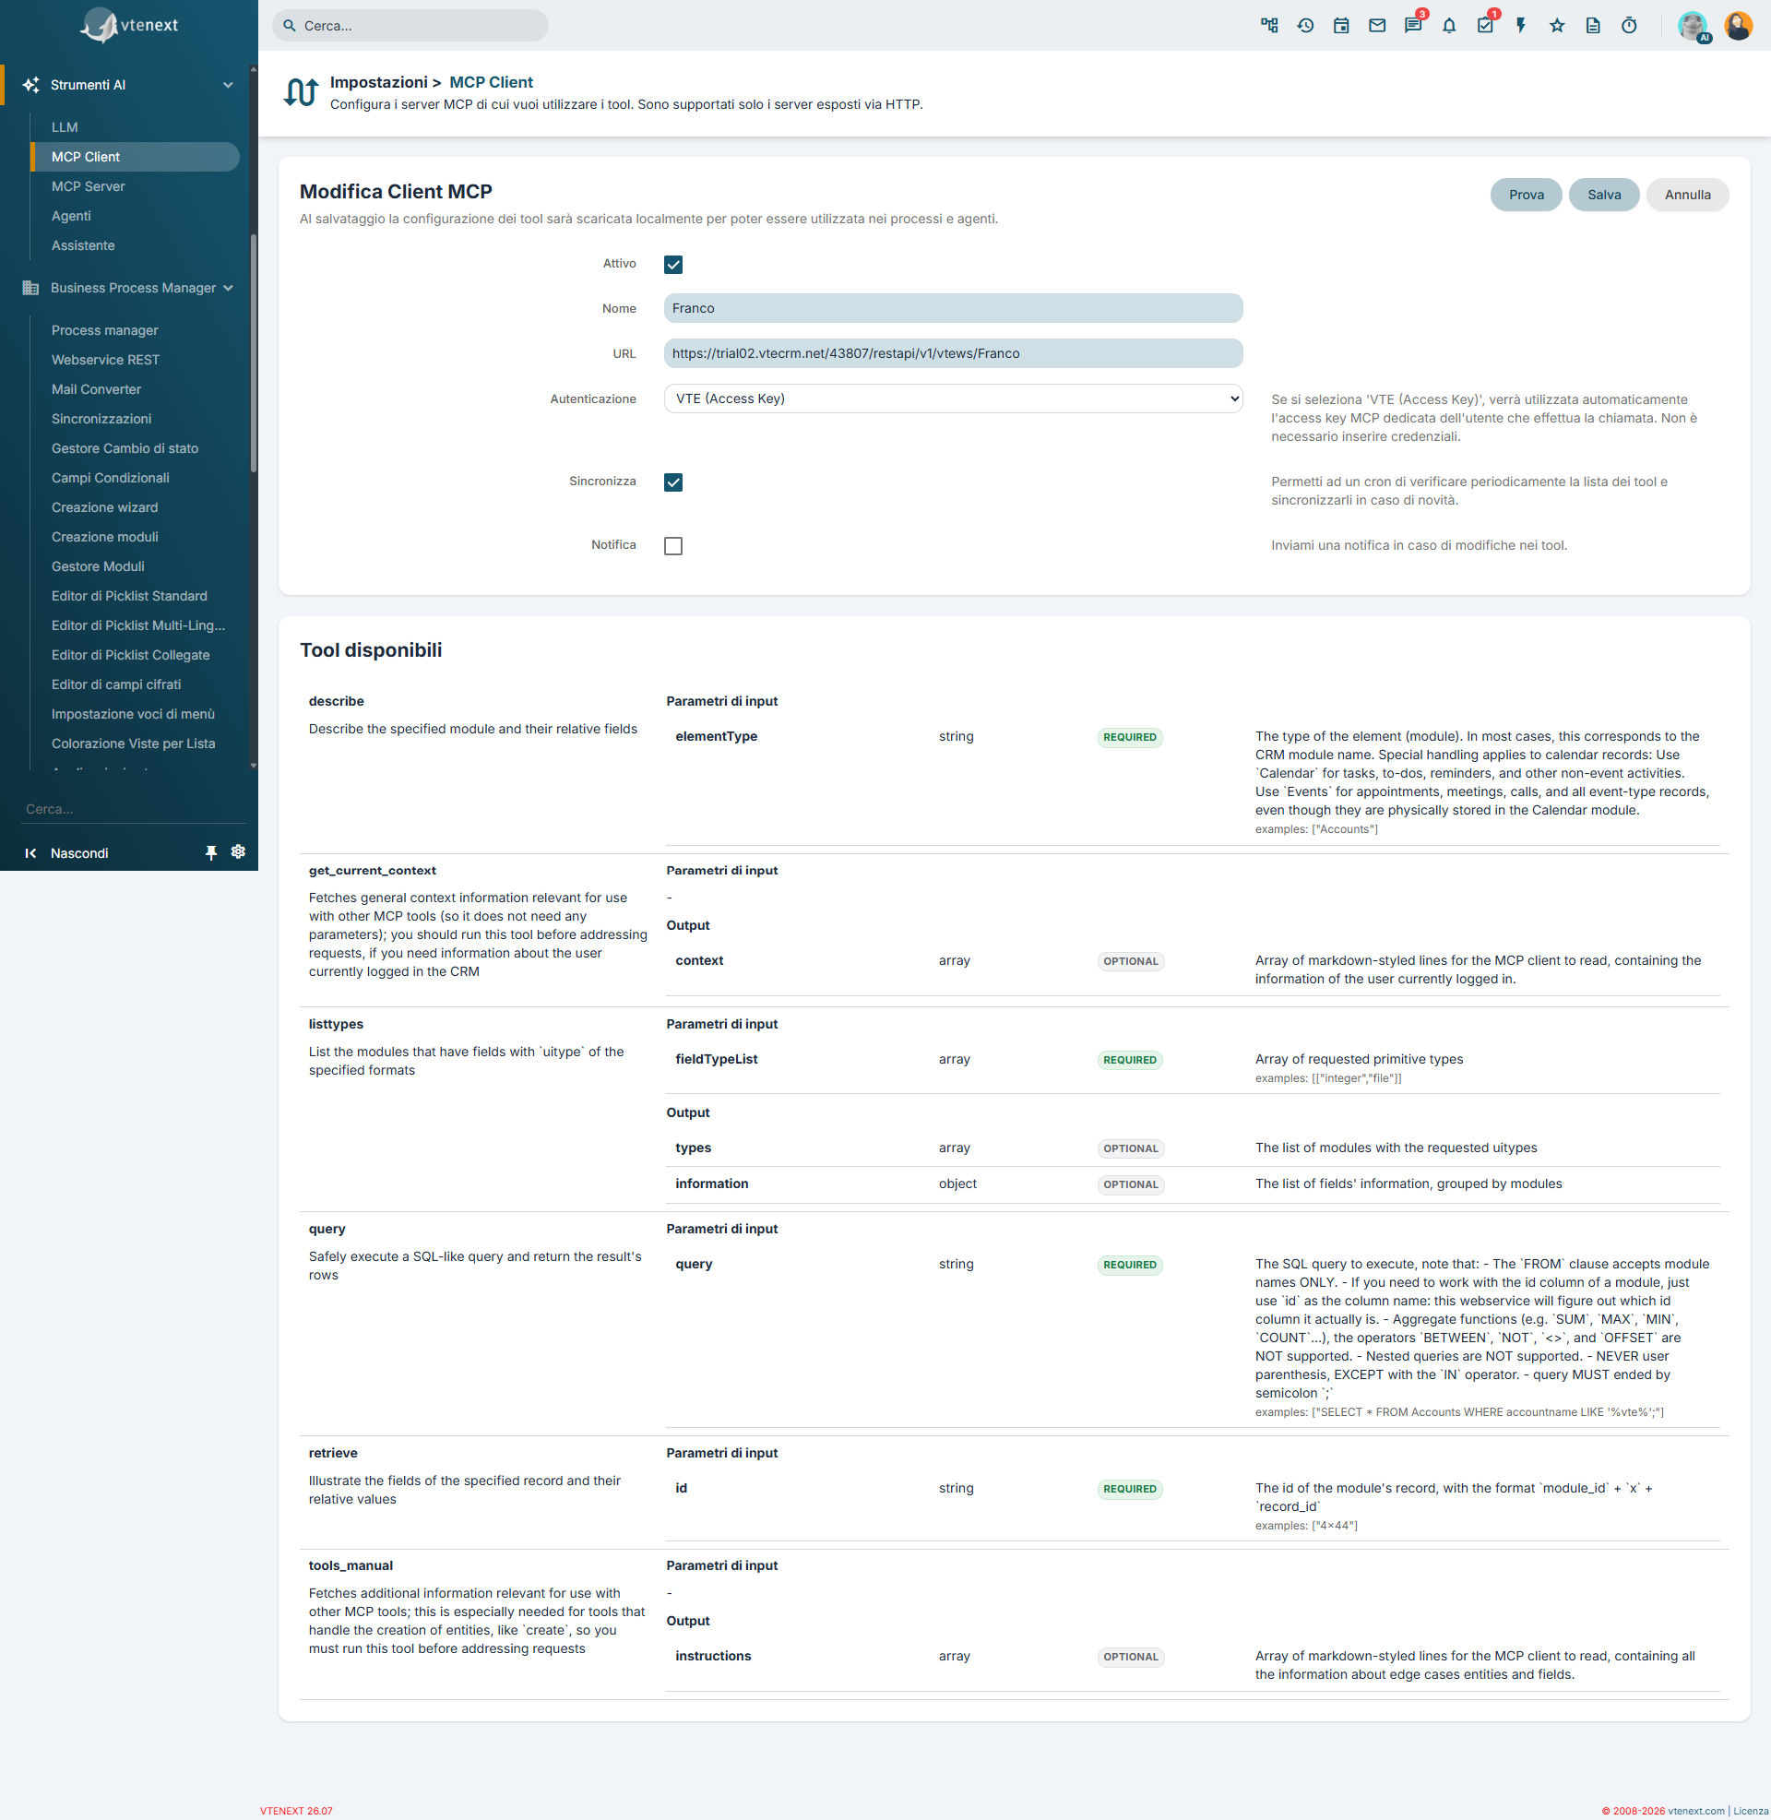Open Editor di Picklist Standard
The width and height of the screenshot is (1771, 1820).
tap(129, 597)
